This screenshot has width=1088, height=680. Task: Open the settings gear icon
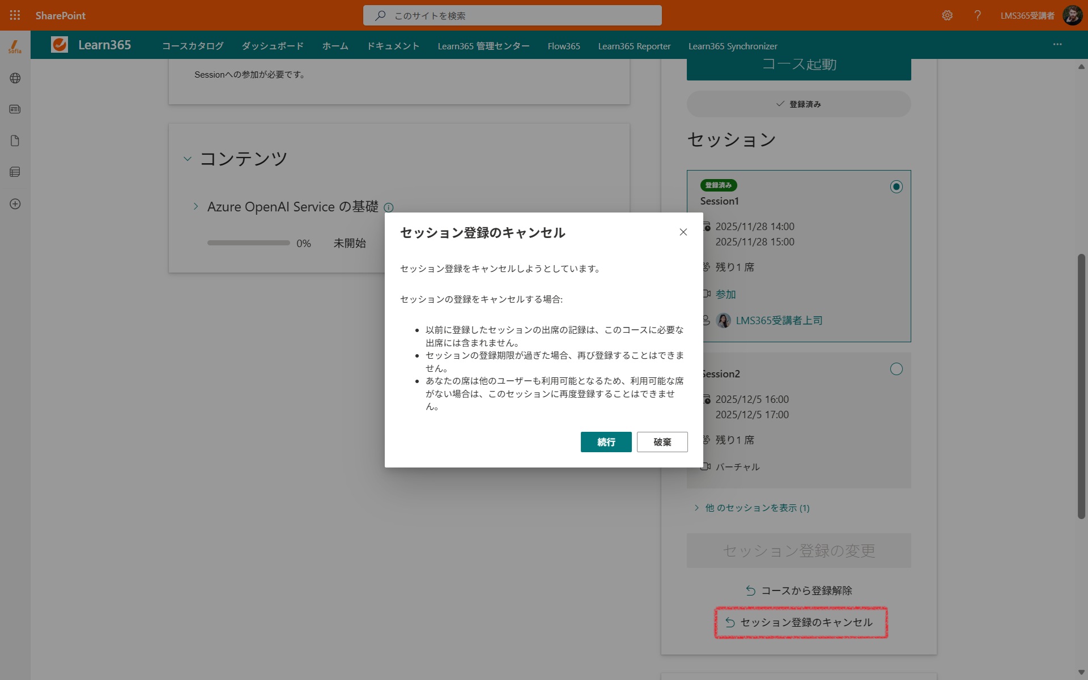tap(947, 15)
